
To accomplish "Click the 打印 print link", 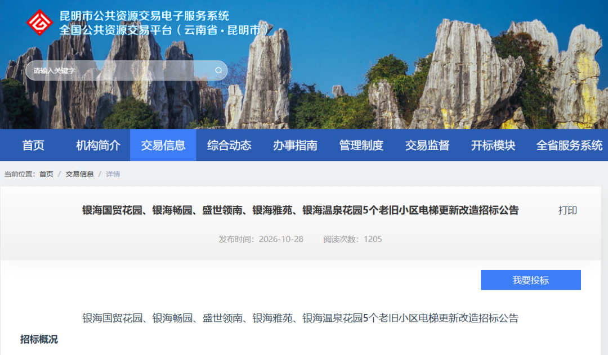I will point(567,210).
